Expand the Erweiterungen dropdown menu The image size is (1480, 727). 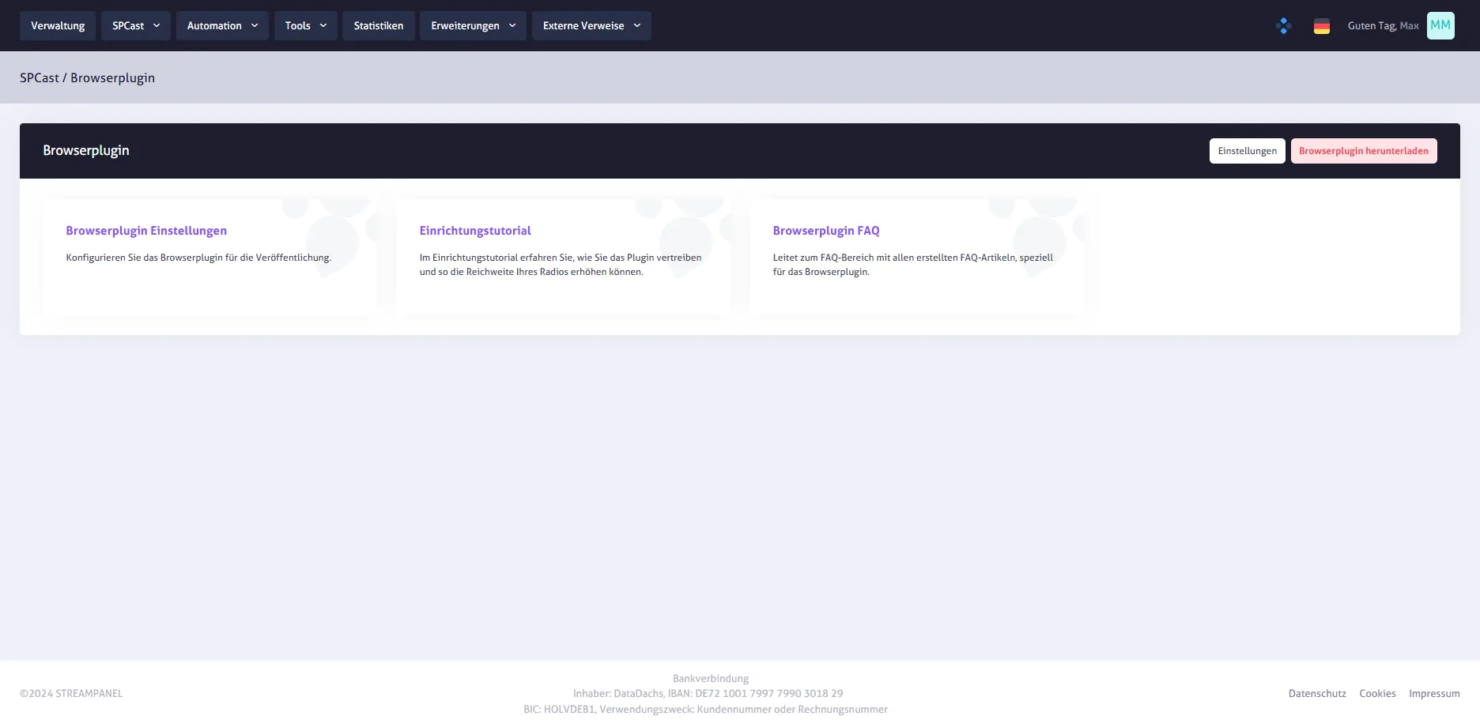(x=473, y=25)
